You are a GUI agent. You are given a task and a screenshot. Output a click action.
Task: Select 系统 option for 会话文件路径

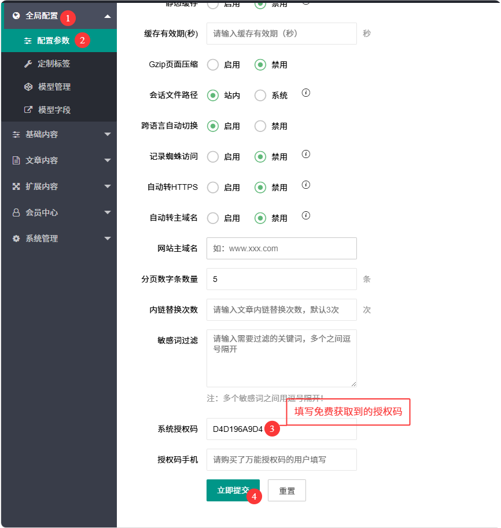[261, 95]
